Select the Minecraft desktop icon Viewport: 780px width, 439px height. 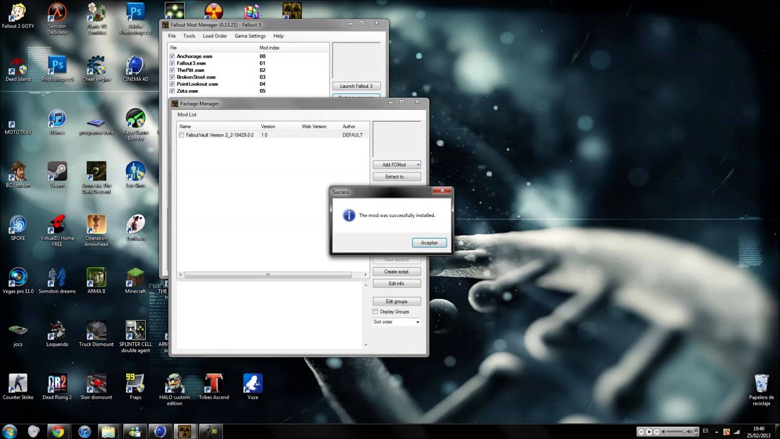tap(135, 279)
